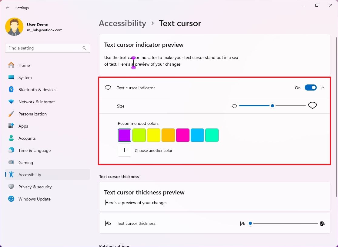Click the Accessibility breadcrumb link
The width and height of the screenshot is (338, 247).
point(122,23)
